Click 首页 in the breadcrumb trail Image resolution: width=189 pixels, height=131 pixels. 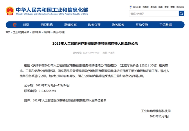click(8, 32)
